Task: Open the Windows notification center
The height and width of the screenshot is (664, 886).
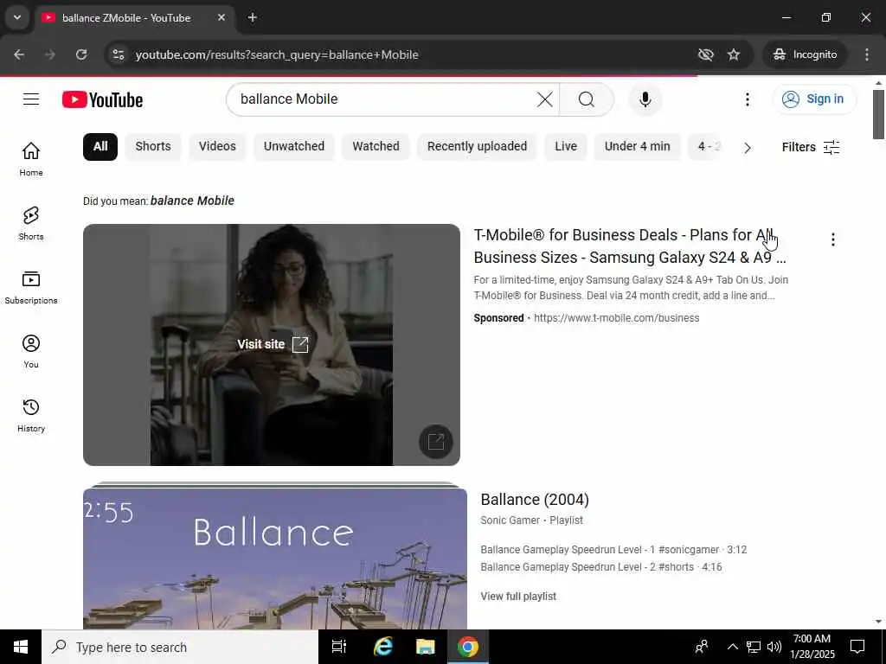Action: [857, 647]
